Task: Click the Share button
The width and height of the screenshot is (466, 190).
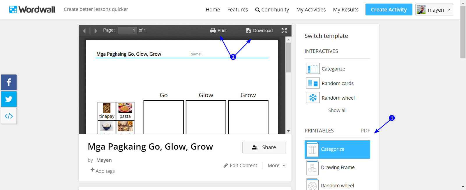Action: point(264,147)
